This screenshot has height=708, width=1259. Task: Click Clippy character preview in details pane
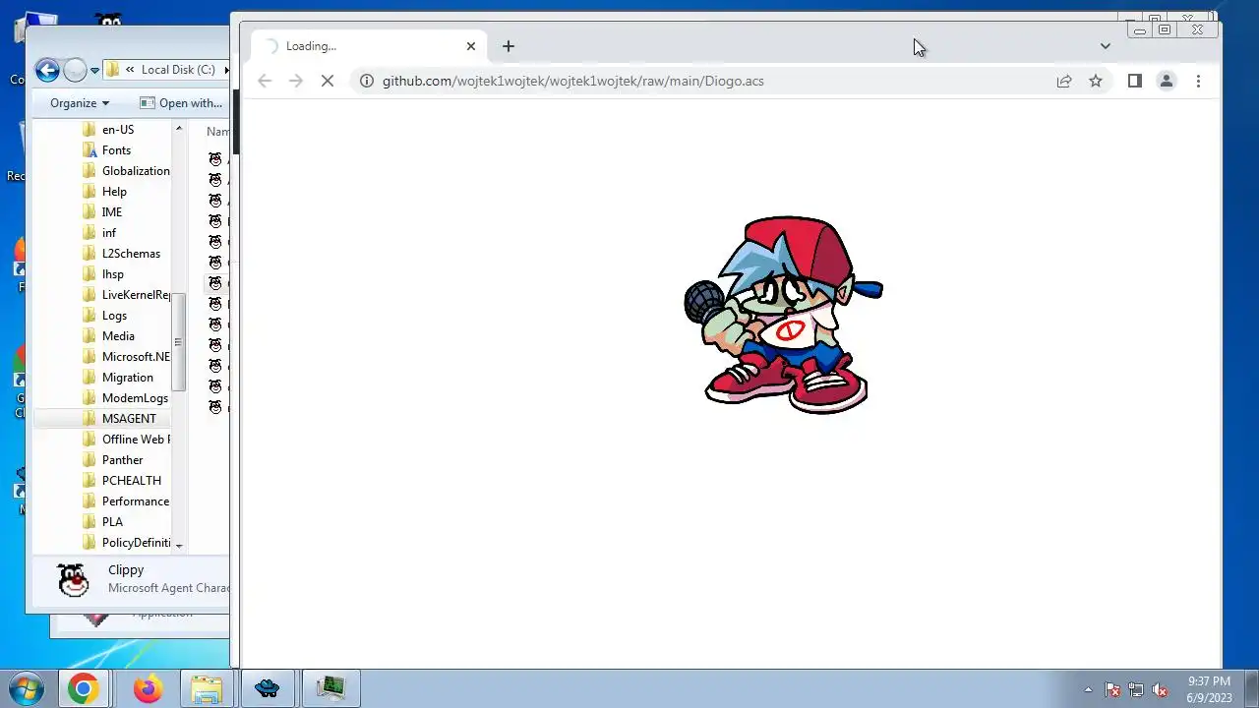tap(74, 580)
